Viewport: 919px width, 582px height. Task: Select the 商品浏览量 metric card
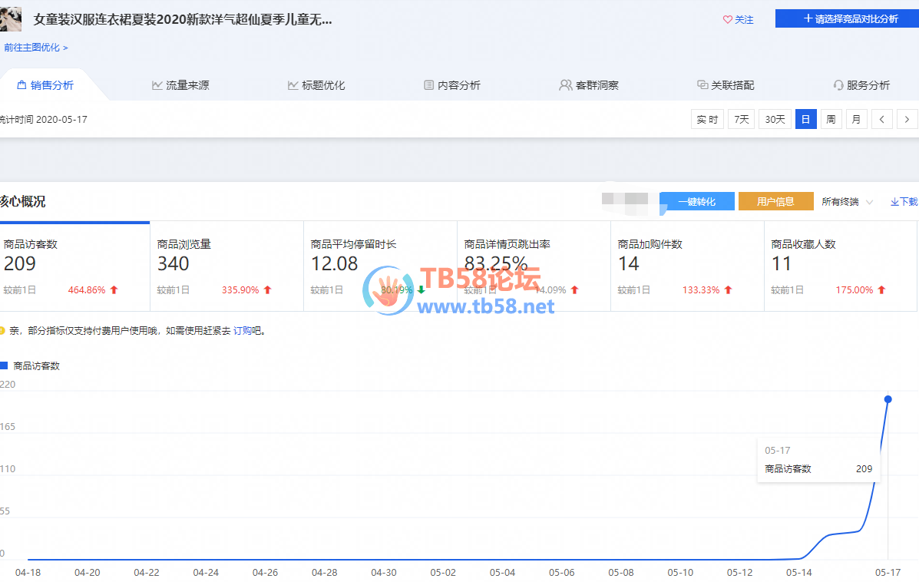coord(226,266)
